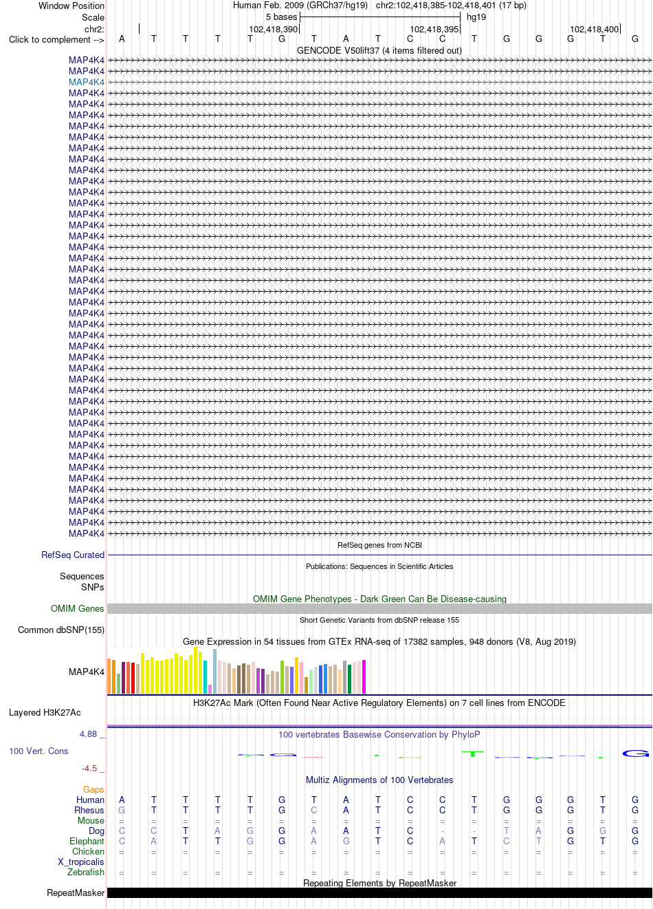Image resolution: width=653 pixels, height=909 pixels.
Task: Click the '100 Vert. Cons' track label
Action: pyautogui.click(x=38, y=751)
